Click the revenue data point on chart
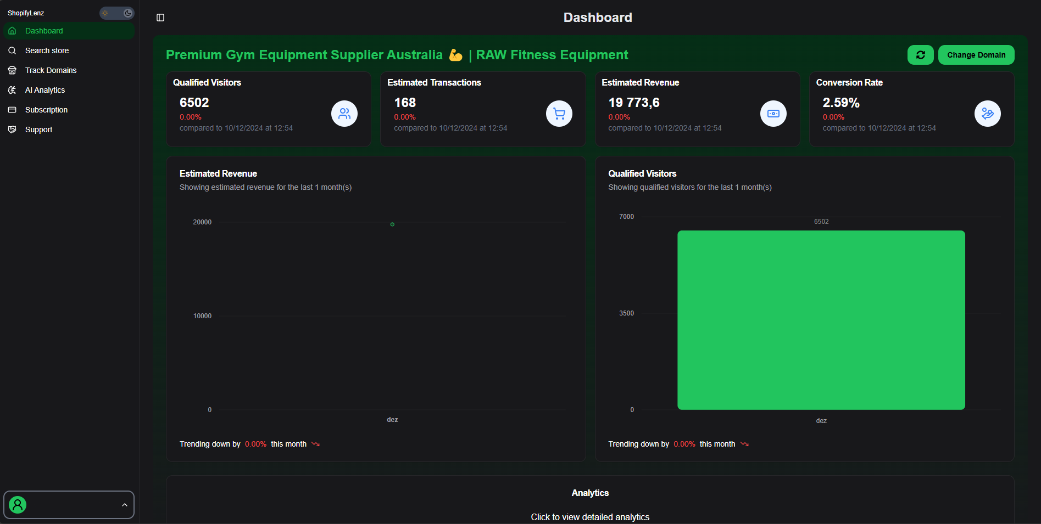 (392, 224)
